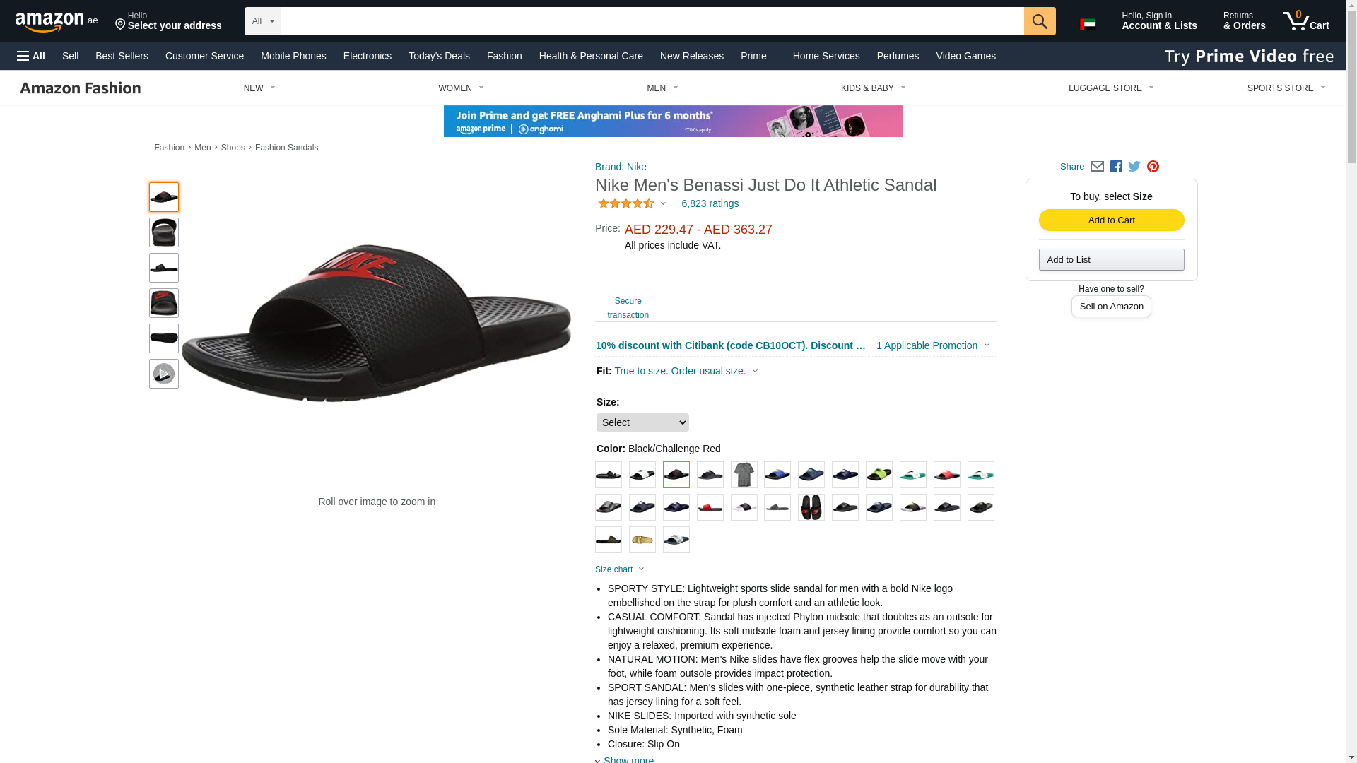Image resolution: width=1357 pixels, height=763 pixels.
Task: Click the Add to Cart button
Action: [x=1111, y=220]
